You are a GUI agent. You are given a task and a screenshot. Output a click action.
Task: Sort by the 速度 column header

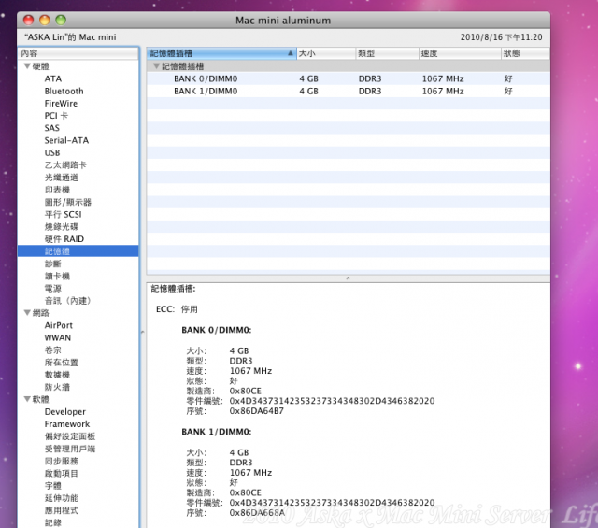tap(460, 53)
